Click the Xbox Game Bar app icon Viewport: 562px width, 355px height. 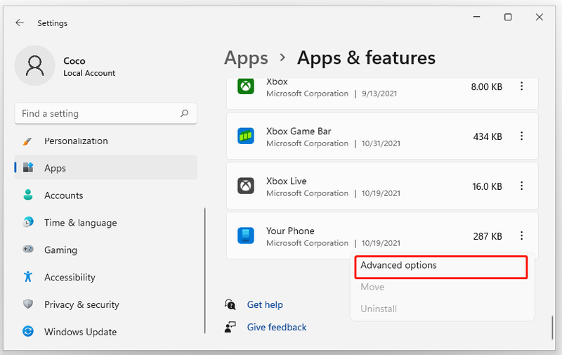[246, 136]
